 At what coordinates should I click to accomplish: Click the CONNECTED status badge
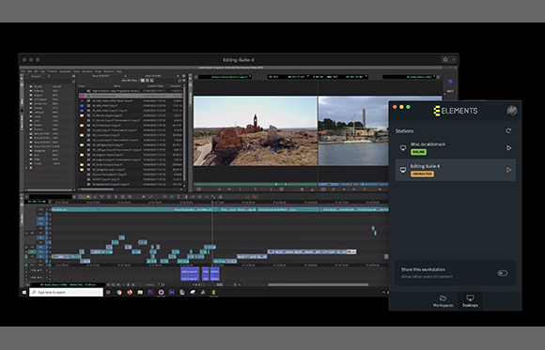(422, 174)
